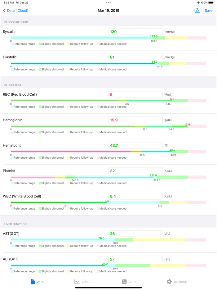The height and width of the screenshot is (290, 217).
Task: Edit the Hemoglobin field showing 15.9
Action: (x=135, y=120)
